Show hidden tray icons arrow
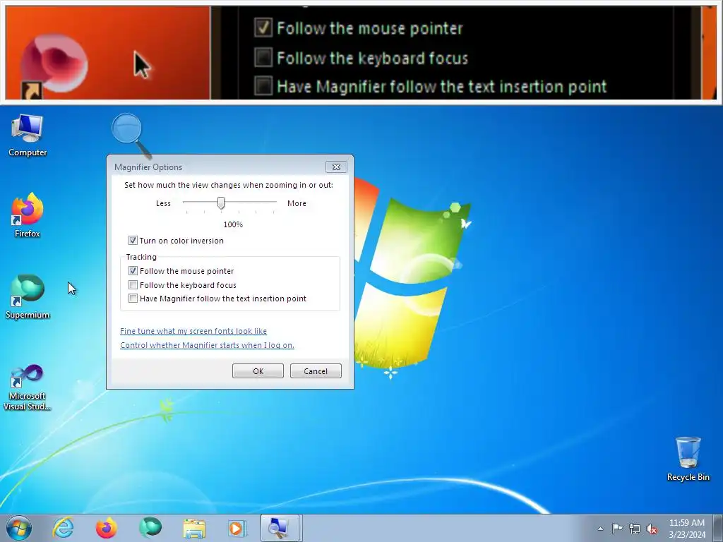Image resolution: width=723 pixels, height=542 pixels. [x=600, y=529]
